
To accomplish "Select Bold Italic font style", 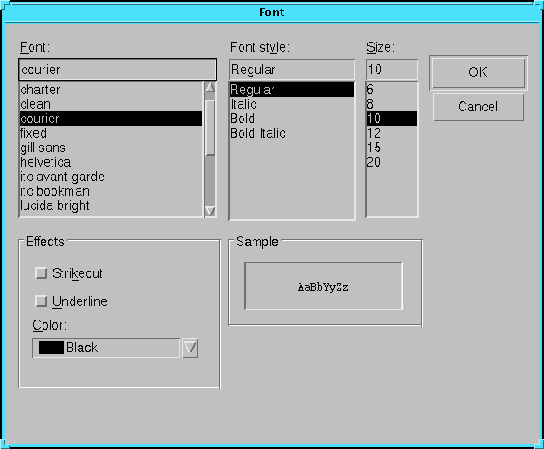I will tap(258, 133).
